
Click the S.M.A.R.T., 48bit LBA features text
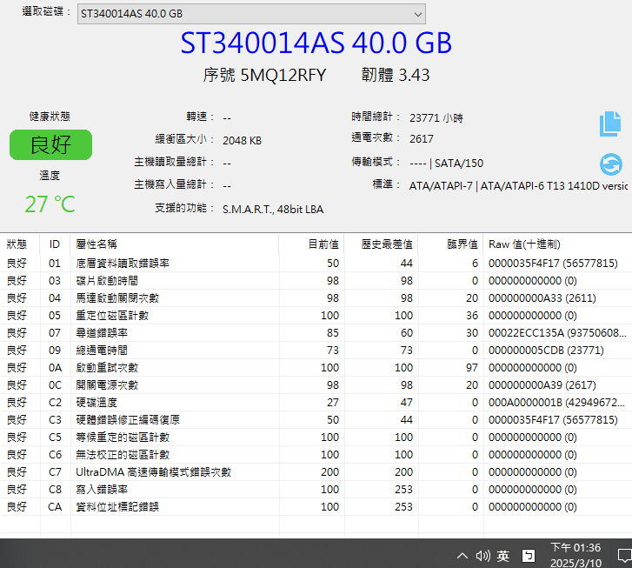tap(273, 210)
